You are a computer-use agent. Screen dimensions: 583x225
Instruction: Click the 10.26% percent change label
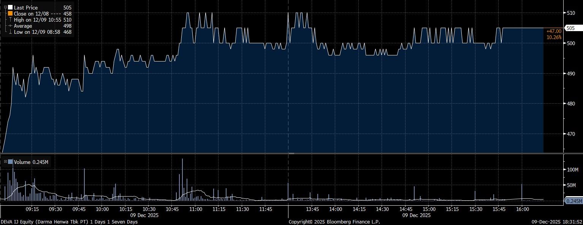pos(553,37)
